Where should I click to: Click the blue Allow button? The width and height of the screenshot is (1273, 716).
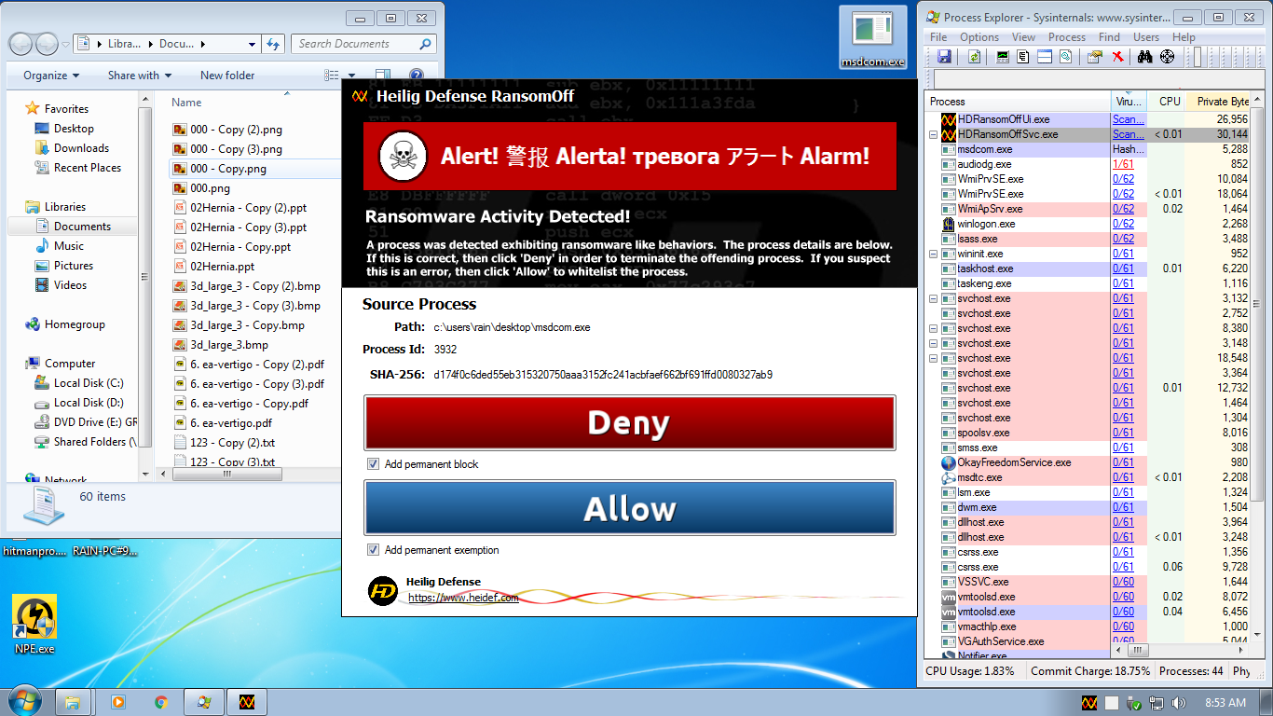(x=629, y=508)
